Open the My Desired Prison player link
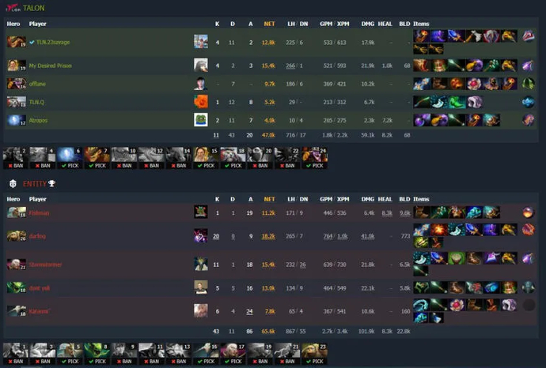This screenshot has width=546, height=368. 50,66
